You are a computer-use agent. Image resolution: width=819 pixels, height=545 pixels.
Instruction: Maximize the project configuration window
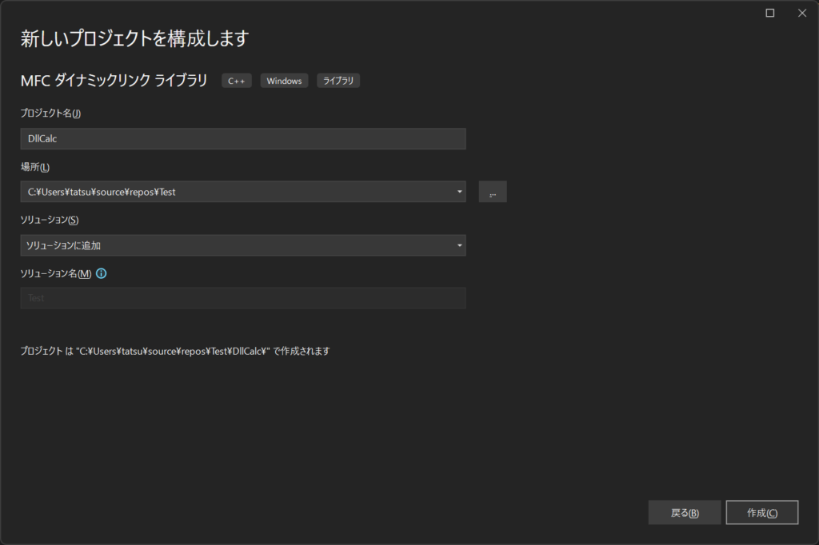(x=770, y=13)
